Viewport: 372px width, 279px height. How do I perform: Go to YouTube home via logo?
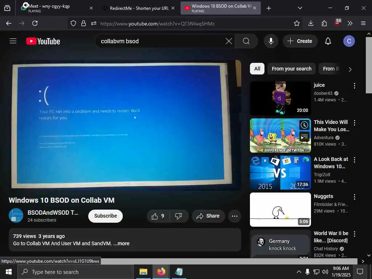click(43, 41)
